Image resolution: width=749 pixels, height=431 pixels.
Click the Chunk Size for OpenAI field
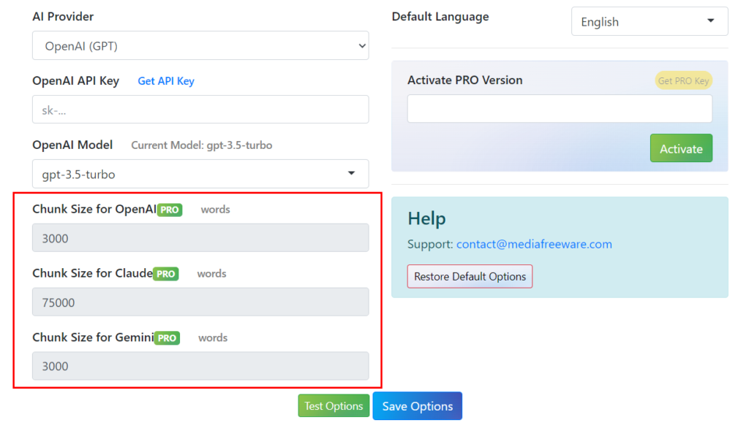tap(200, 237)
